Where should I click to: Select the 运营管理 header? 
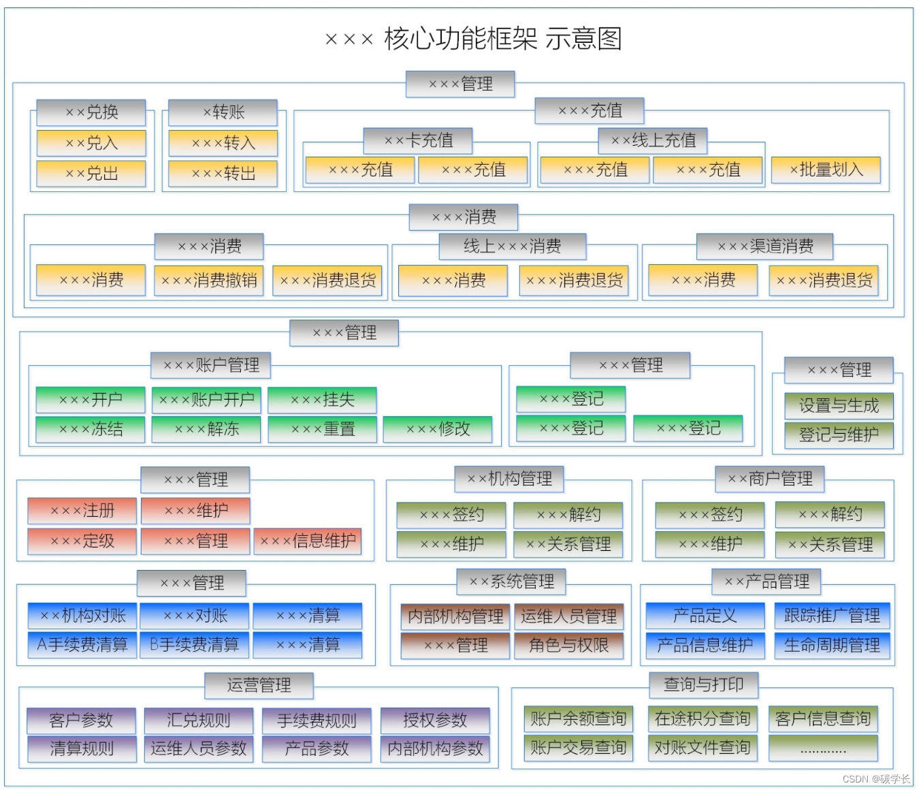point(259,686)
